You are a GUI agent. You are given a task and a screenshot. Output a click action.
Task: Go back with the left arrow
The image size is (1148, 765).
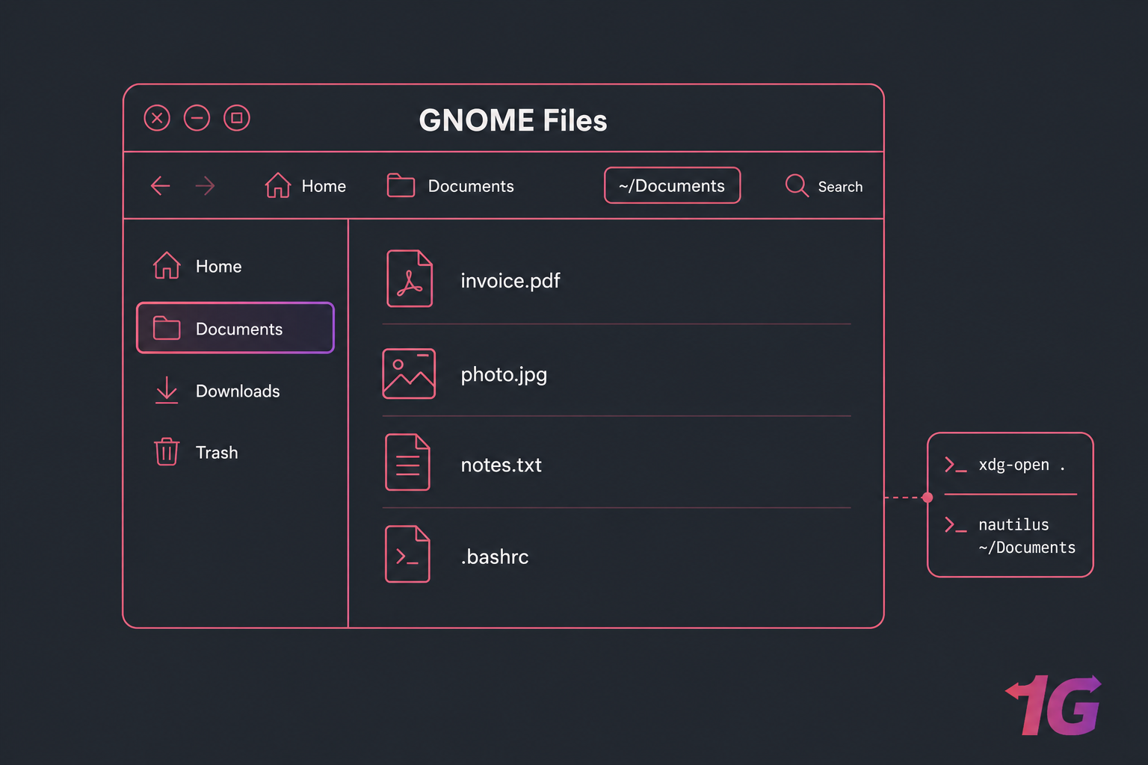point(161,185)
